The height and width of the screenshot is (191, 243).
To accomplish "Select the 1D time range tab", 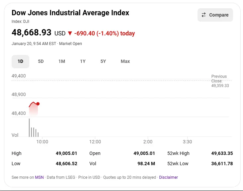I will click(x=21, y=61).
